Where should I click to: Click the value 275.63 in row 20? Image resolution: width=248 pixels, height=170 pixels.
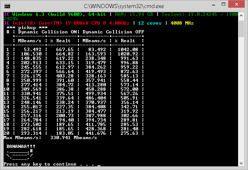point(129,133)
